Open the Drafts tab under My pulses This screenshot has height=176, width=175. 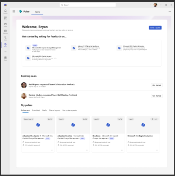(44, 110)
